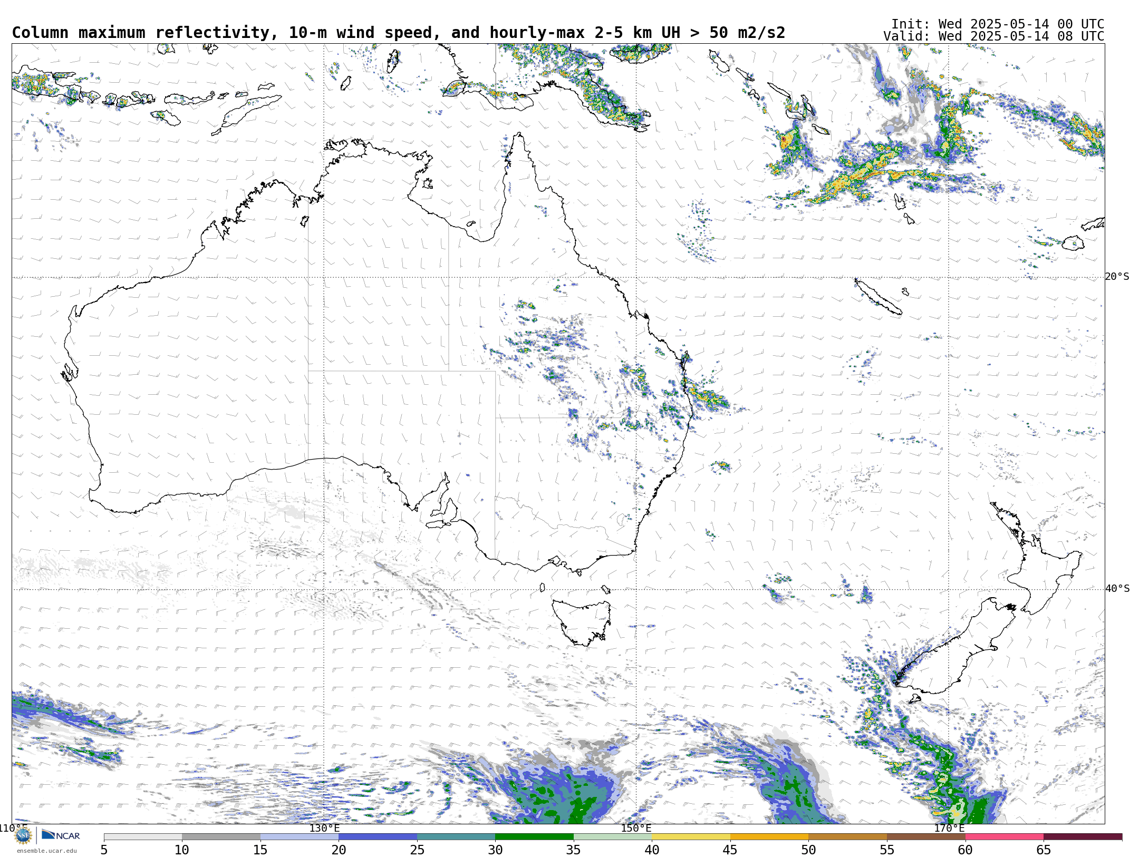Viewport: 1139px width, 857px height.
Task: Click the 'Init: Wed 2025-05-14 00 UTC' text
Action: point(998,24)
